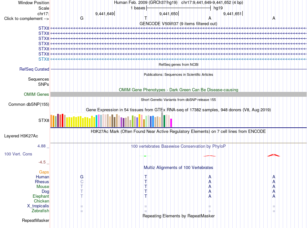
Task: Click the Human species label
Action: (x=42, y=177)
